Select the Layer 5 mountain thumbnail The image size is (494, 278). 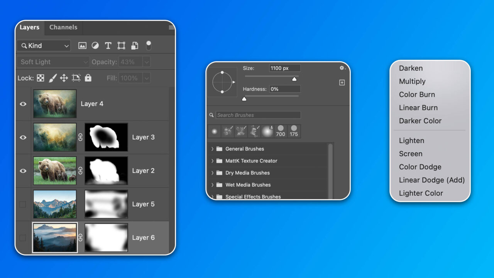[x=55, y=204]
